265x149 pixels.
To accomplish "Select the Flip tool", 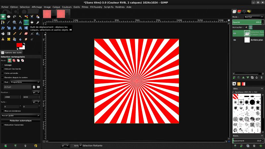I will tap(26, 28).
